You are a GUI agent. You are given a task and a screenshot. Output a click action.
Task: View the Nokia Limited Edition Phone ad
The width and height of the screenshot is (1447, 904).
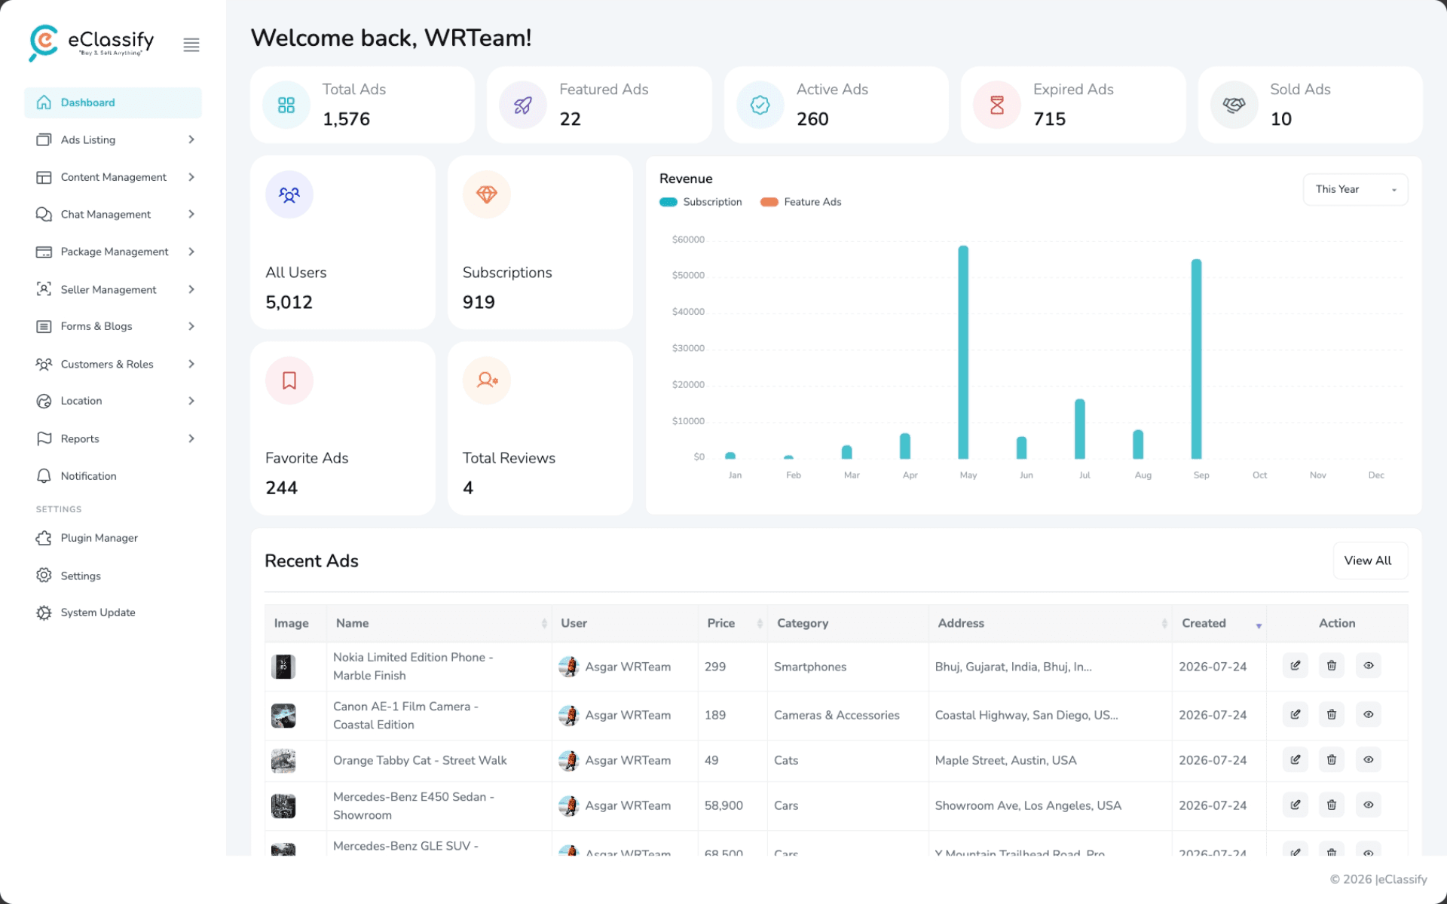tap(1369, 666)
